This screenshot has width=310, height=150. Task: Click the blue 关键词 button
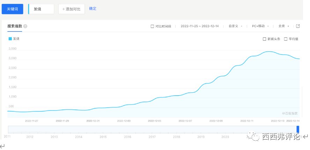(13, 9)
